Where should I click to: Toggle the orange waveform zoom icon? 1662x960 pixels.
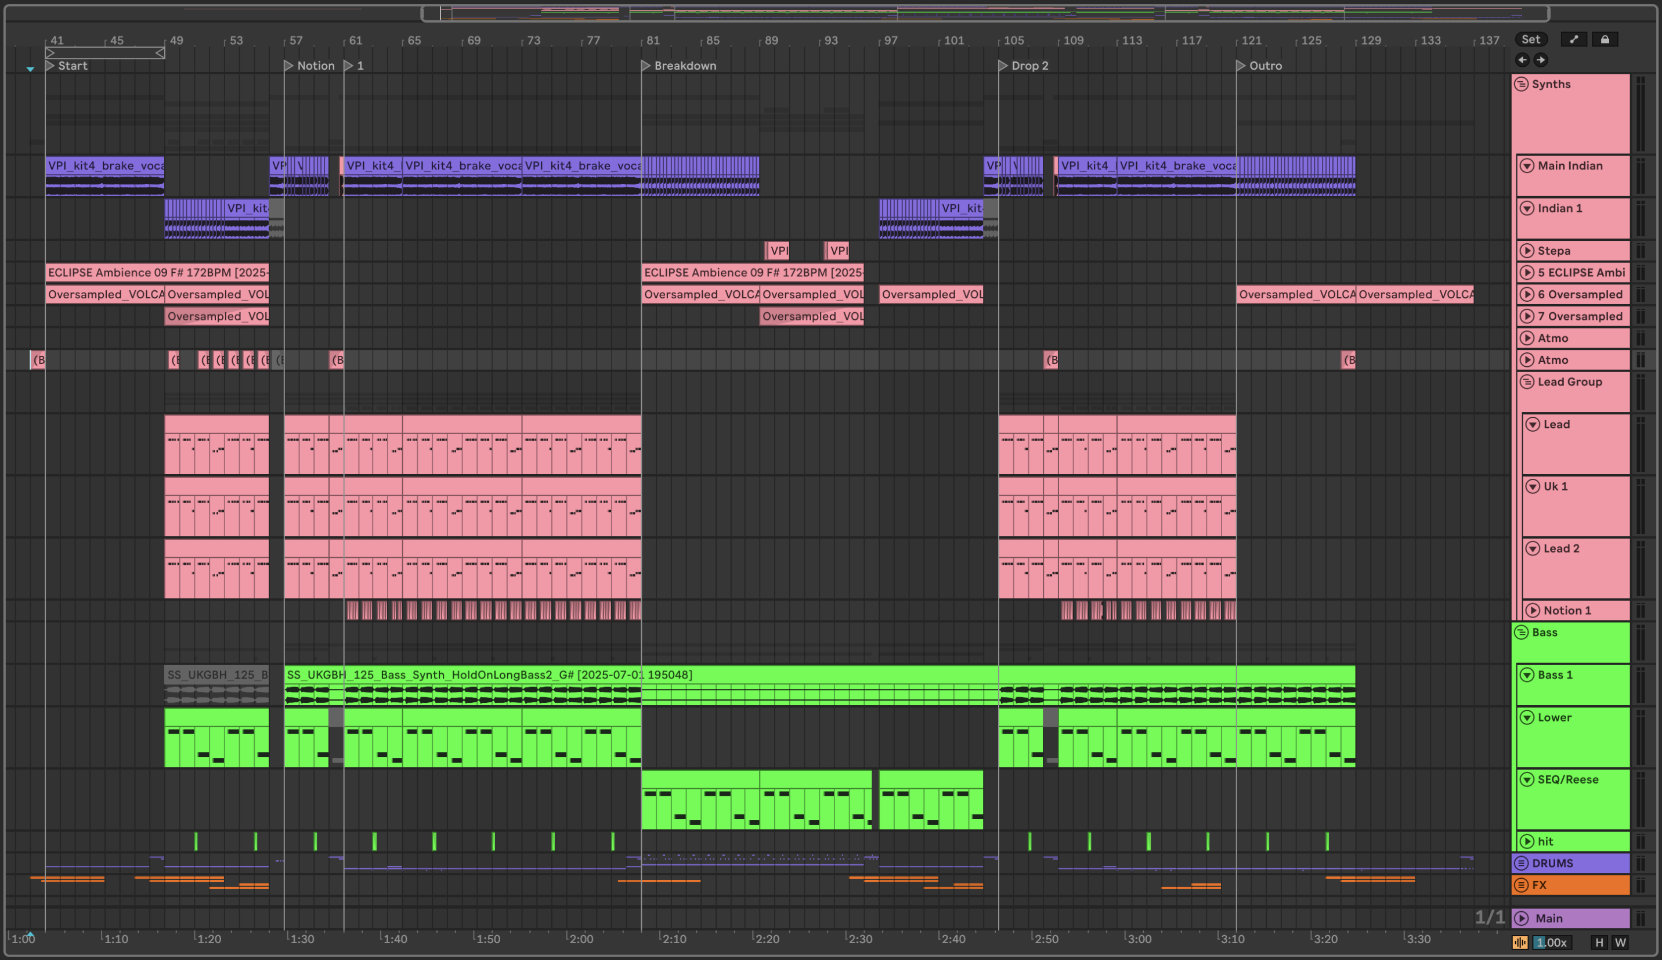tap(1520, 942)
